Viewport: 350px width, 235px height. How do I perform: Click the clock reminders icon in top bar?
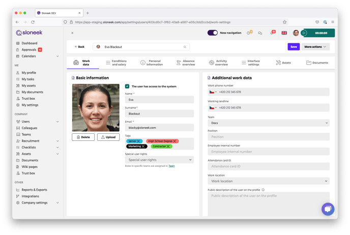tap(249, 33)
